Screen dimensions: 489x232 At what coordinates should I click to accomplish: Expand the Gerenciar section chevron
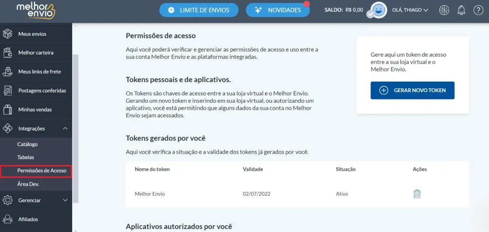click(x=65, y=200)
